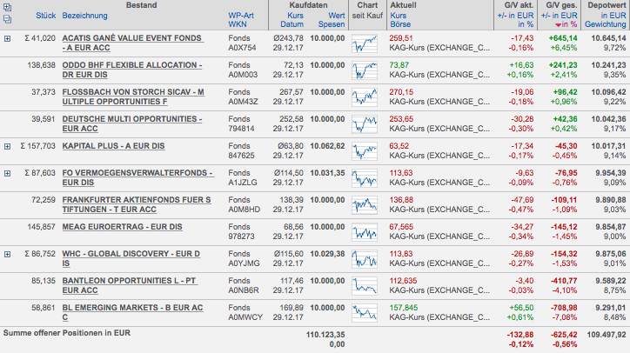The height and width of the screenshot is (353, 630).
Task: Sort by WKN column header
Action: (x=238, y=24)
